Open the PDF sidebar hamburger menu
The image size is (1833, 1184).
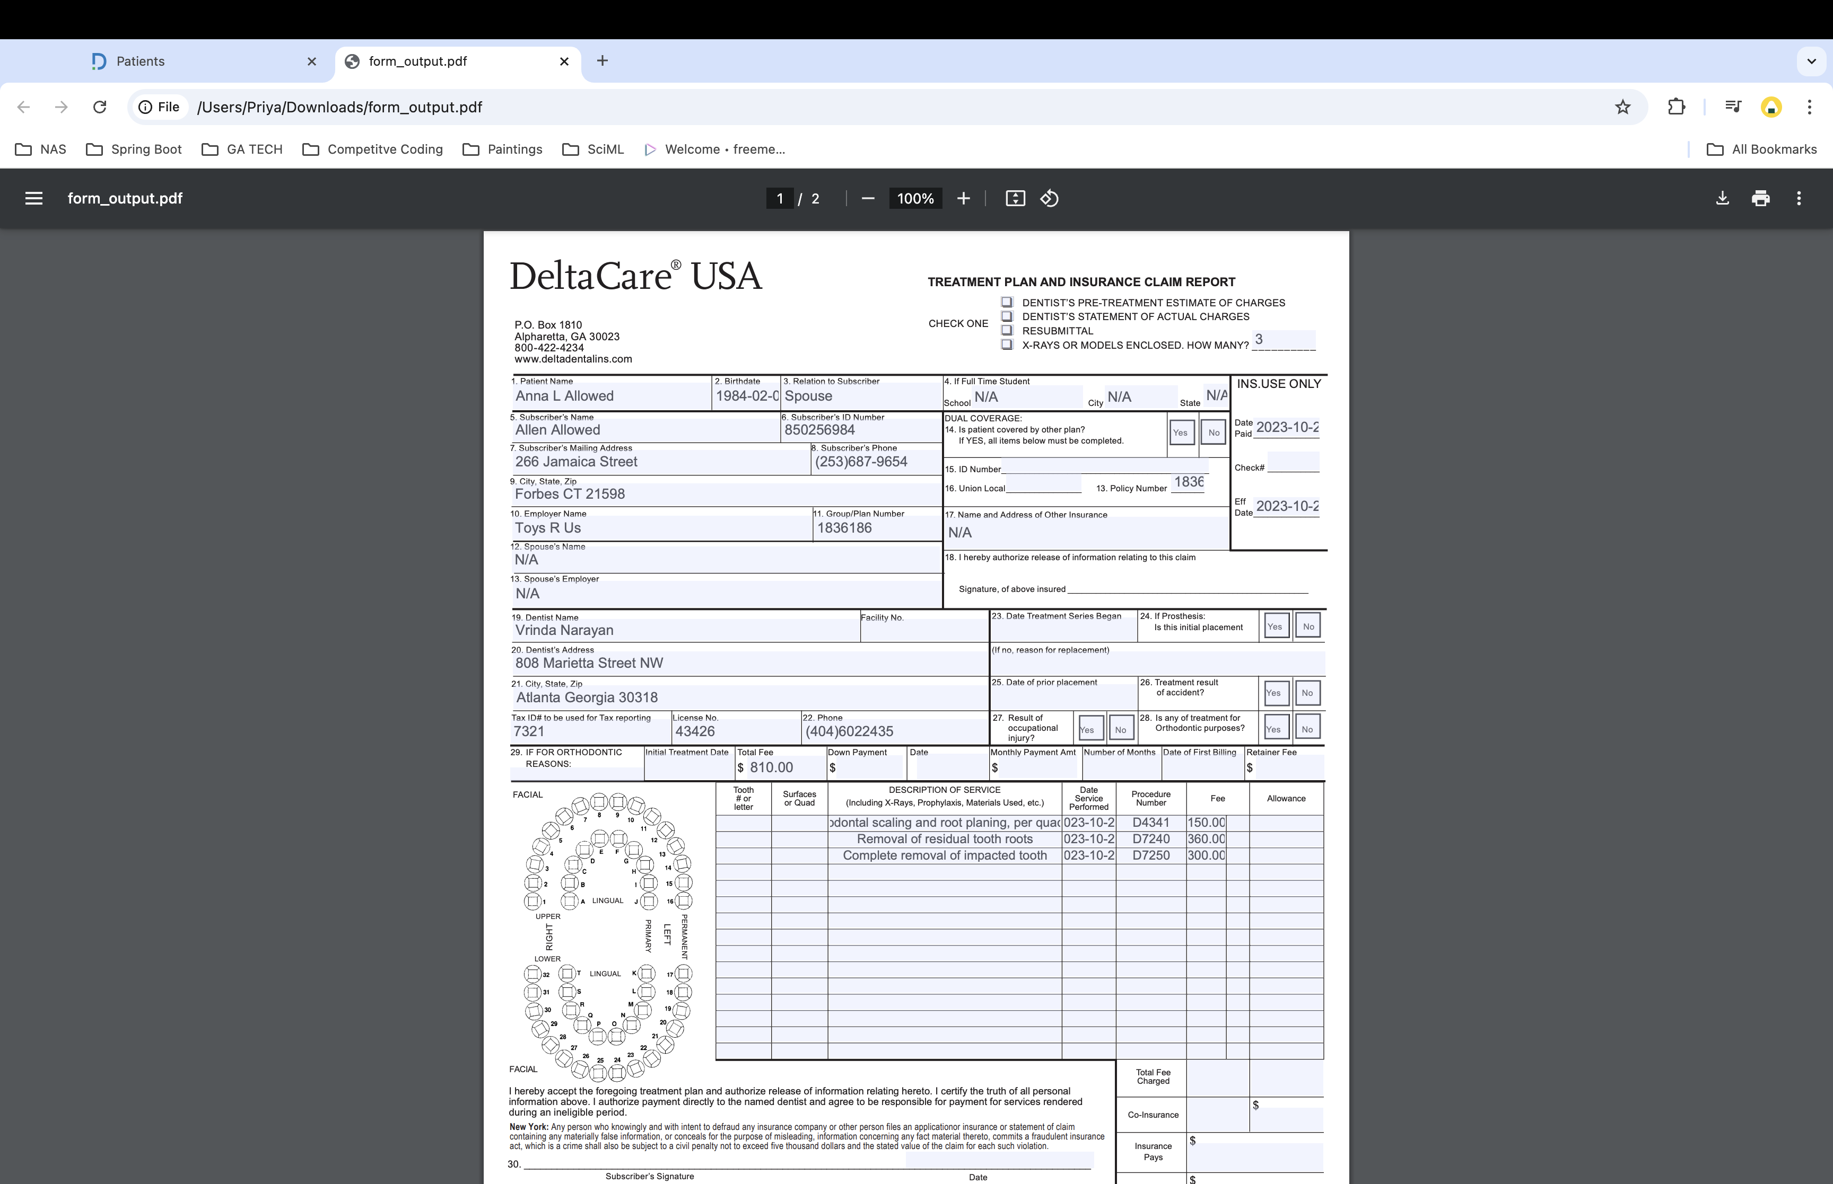click(34, 198)
